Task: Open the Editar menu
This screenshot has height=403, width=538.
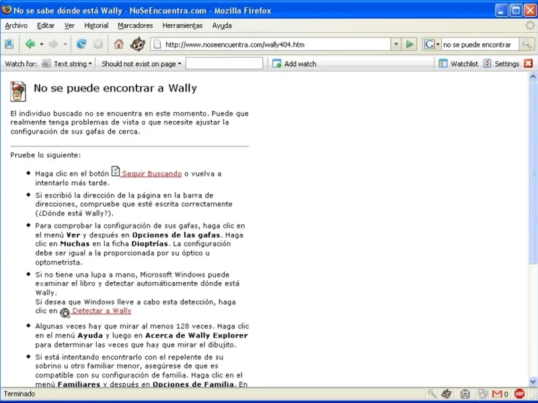Action: pyautogui.click(x=46, y=26)
